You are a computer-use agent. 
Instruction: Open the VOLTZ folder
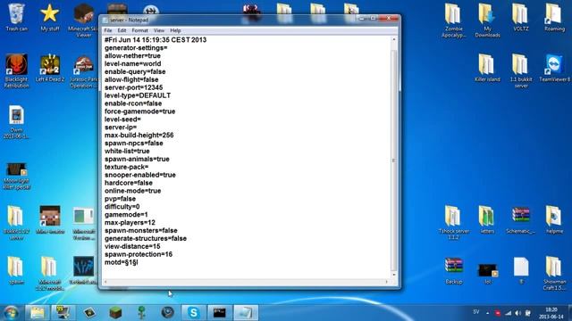(520, 17)
